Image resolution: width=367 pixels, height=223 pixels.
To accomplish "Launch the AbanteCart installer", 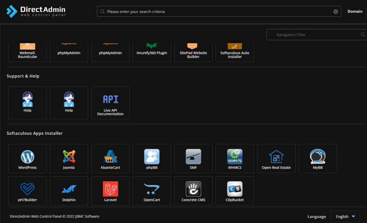I will tap(110, 158).
